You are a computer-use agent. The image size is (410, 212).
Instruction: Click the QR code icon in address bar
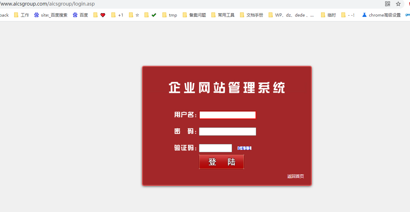(388, 4)
